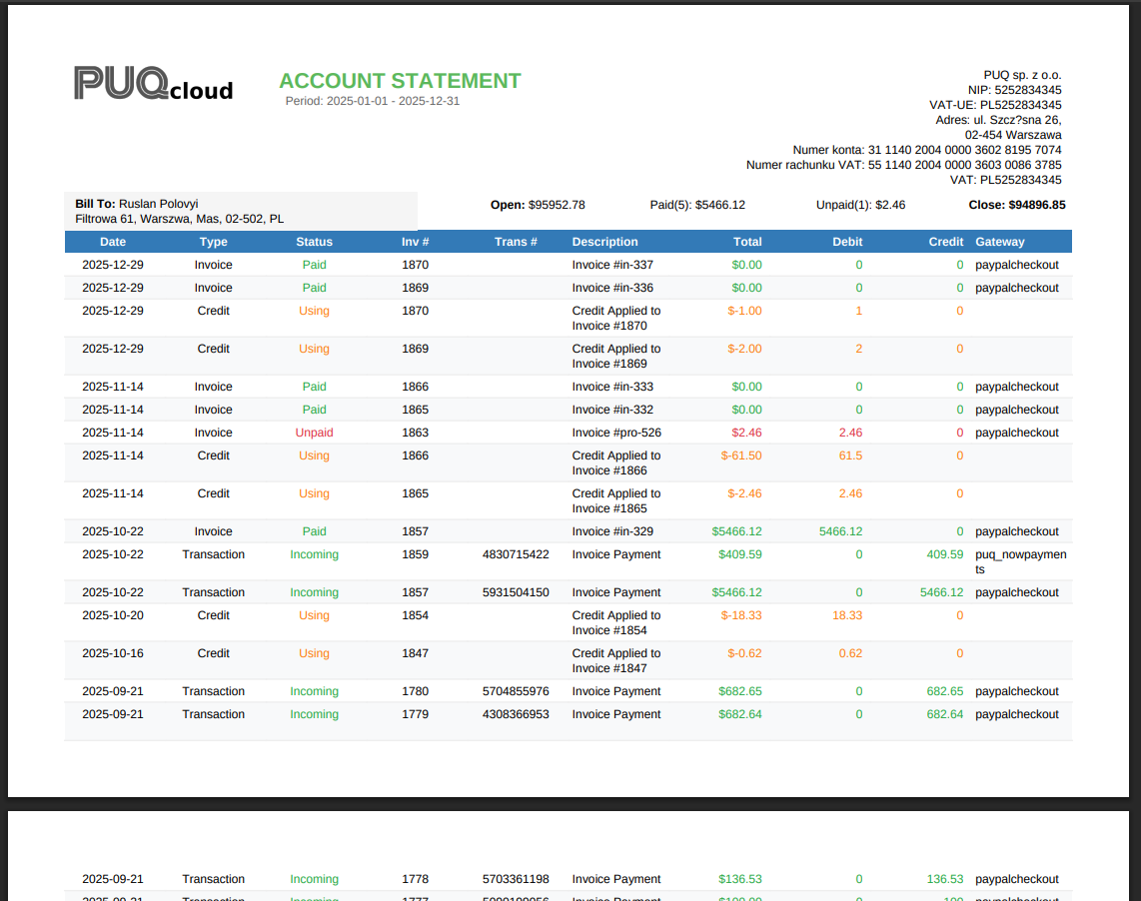Click the red Unpaid status for invoice 1863

(x=314, y=433)
